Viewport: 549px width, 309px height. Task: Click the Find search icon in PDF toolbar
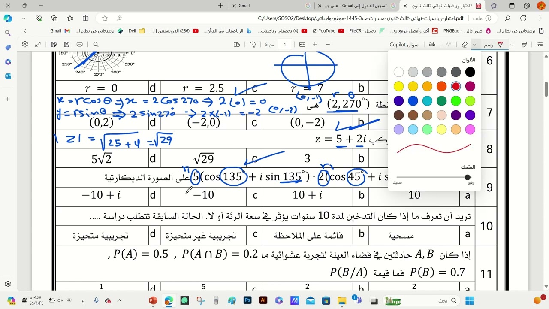[x=96, y=45]
